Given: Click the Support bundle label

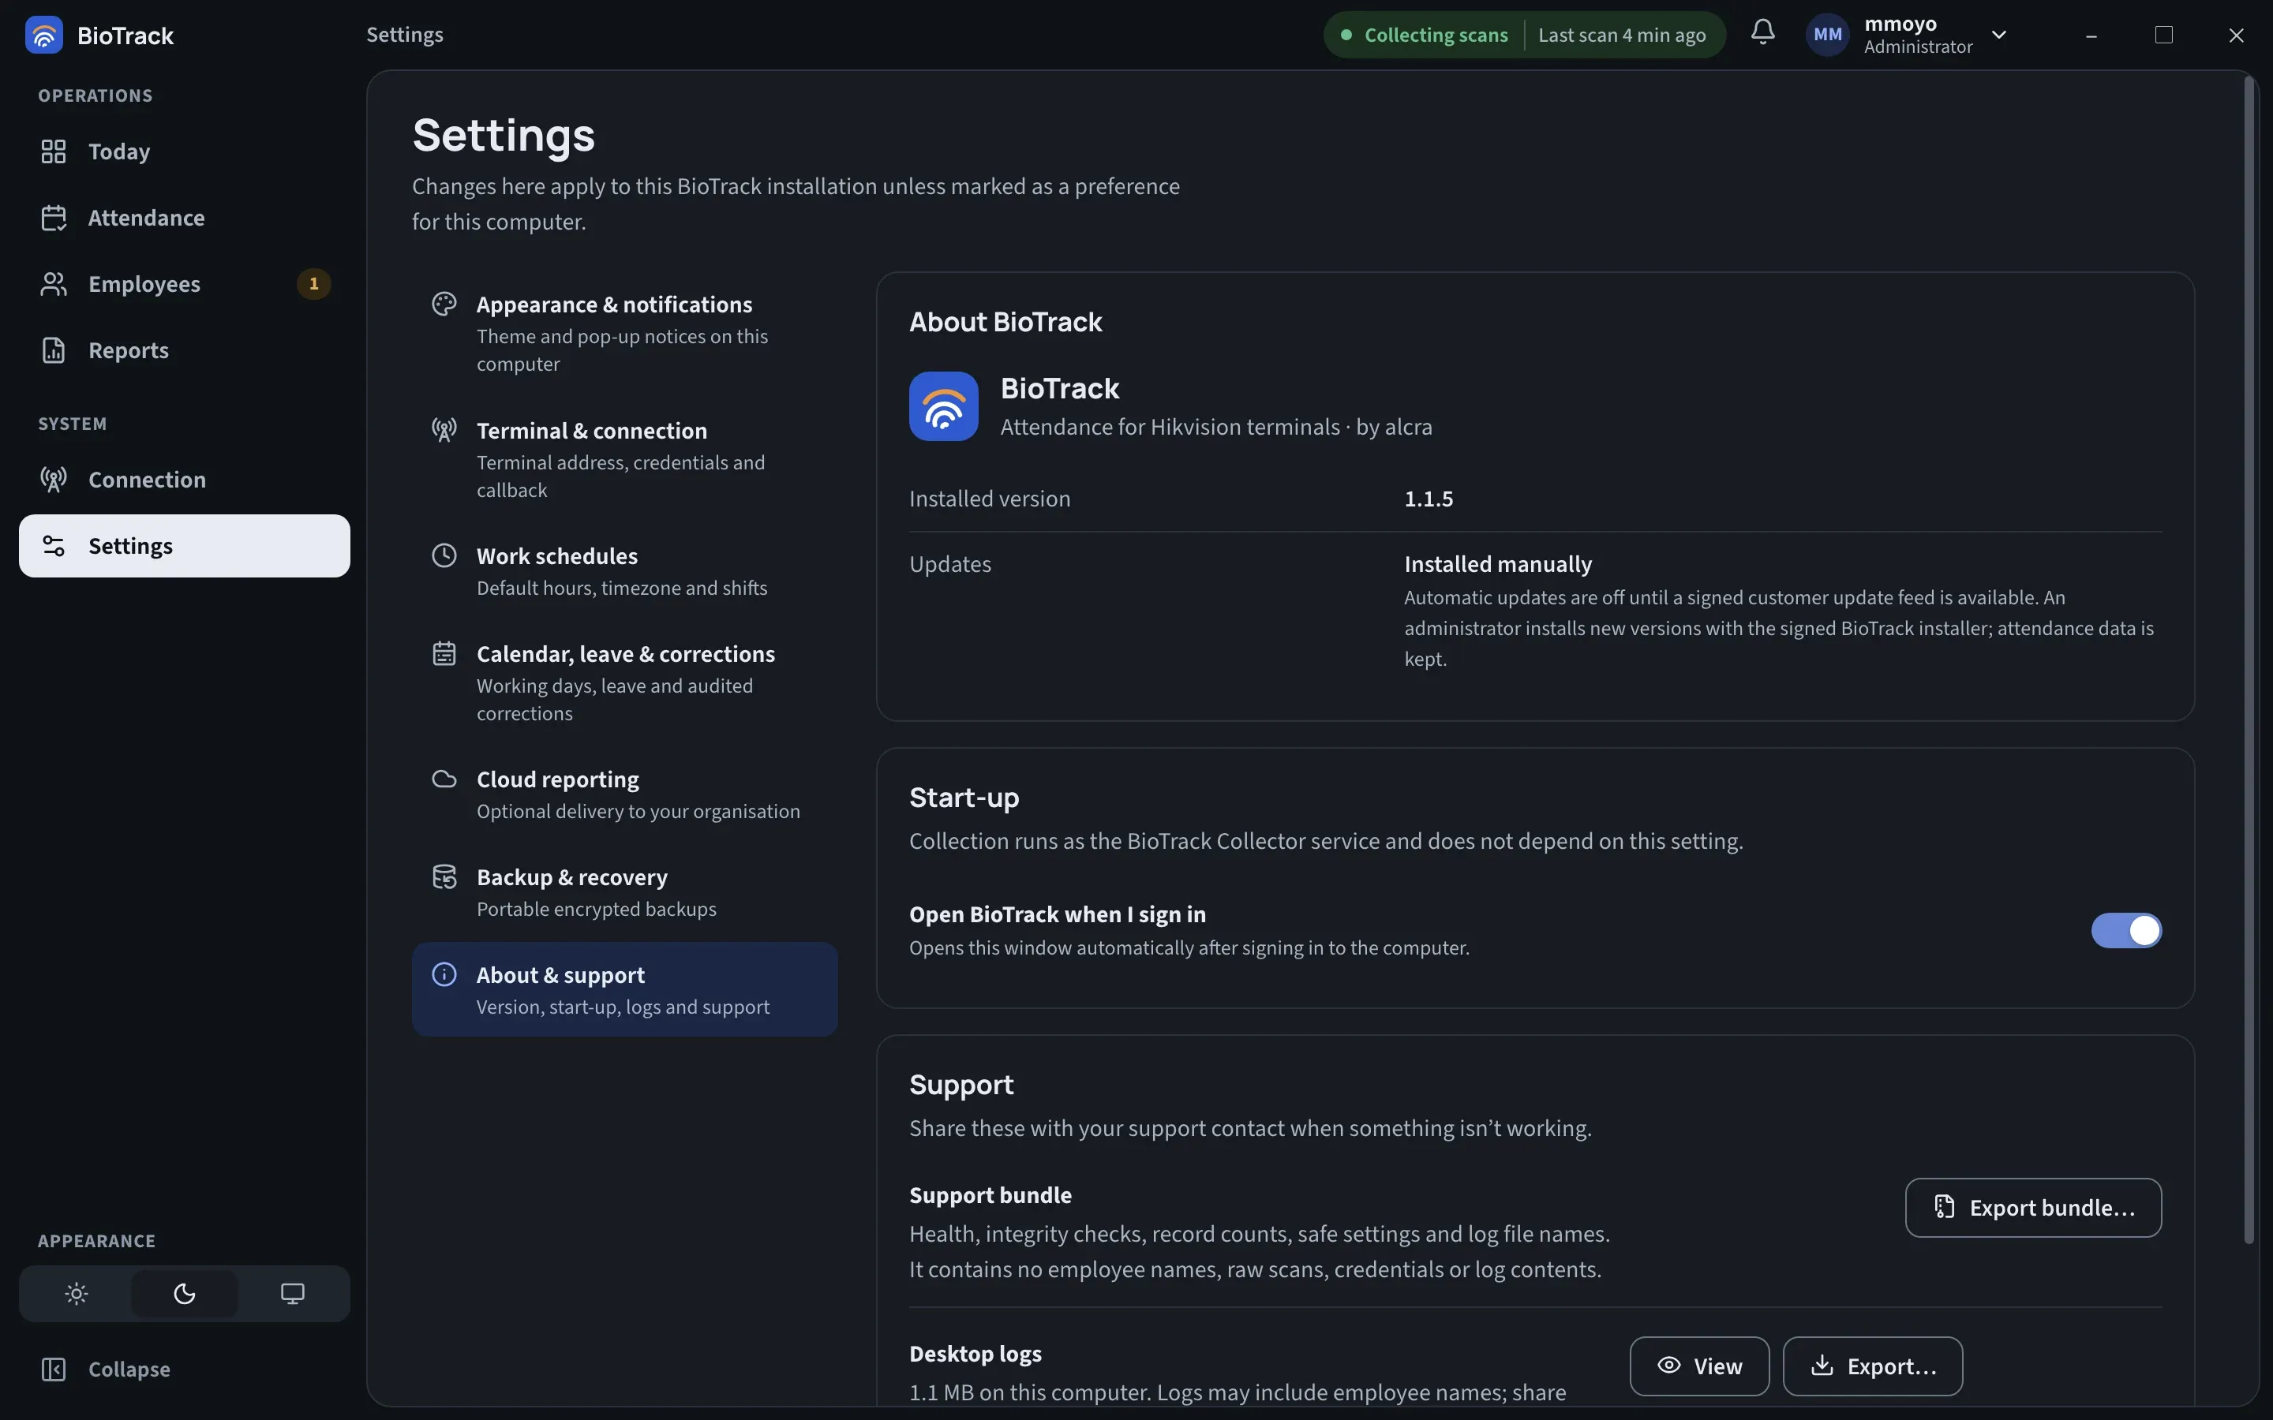Looking at the screenshot, I should (x=990, y=1195).
